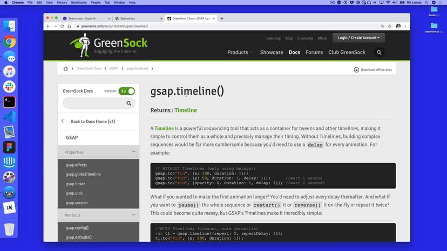Image resolution: width=447 pixels, height=251 pixels.
Task: Switch to the Seamstress - SuperHi tab
Action: [x=84, y=18]
